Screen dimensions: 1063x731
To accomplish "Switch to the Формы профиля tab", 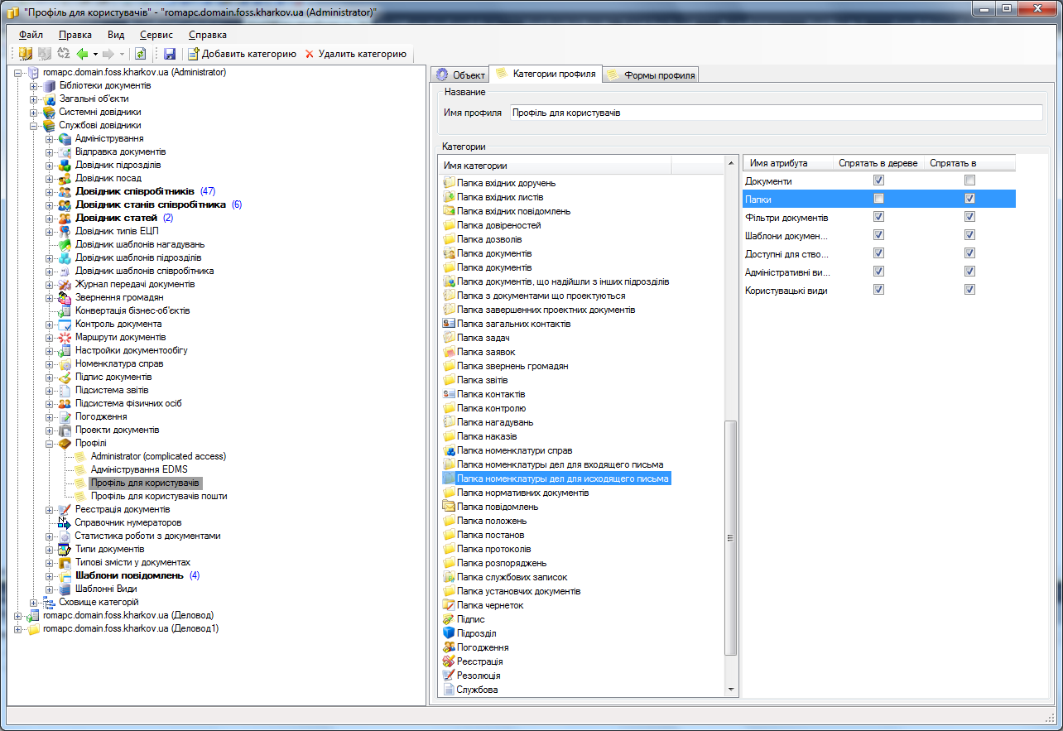I will 651,75.
